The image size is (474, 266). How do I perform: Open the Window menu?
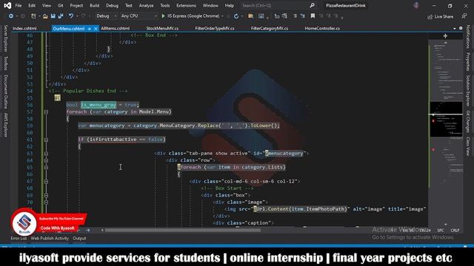pos(210,5)
